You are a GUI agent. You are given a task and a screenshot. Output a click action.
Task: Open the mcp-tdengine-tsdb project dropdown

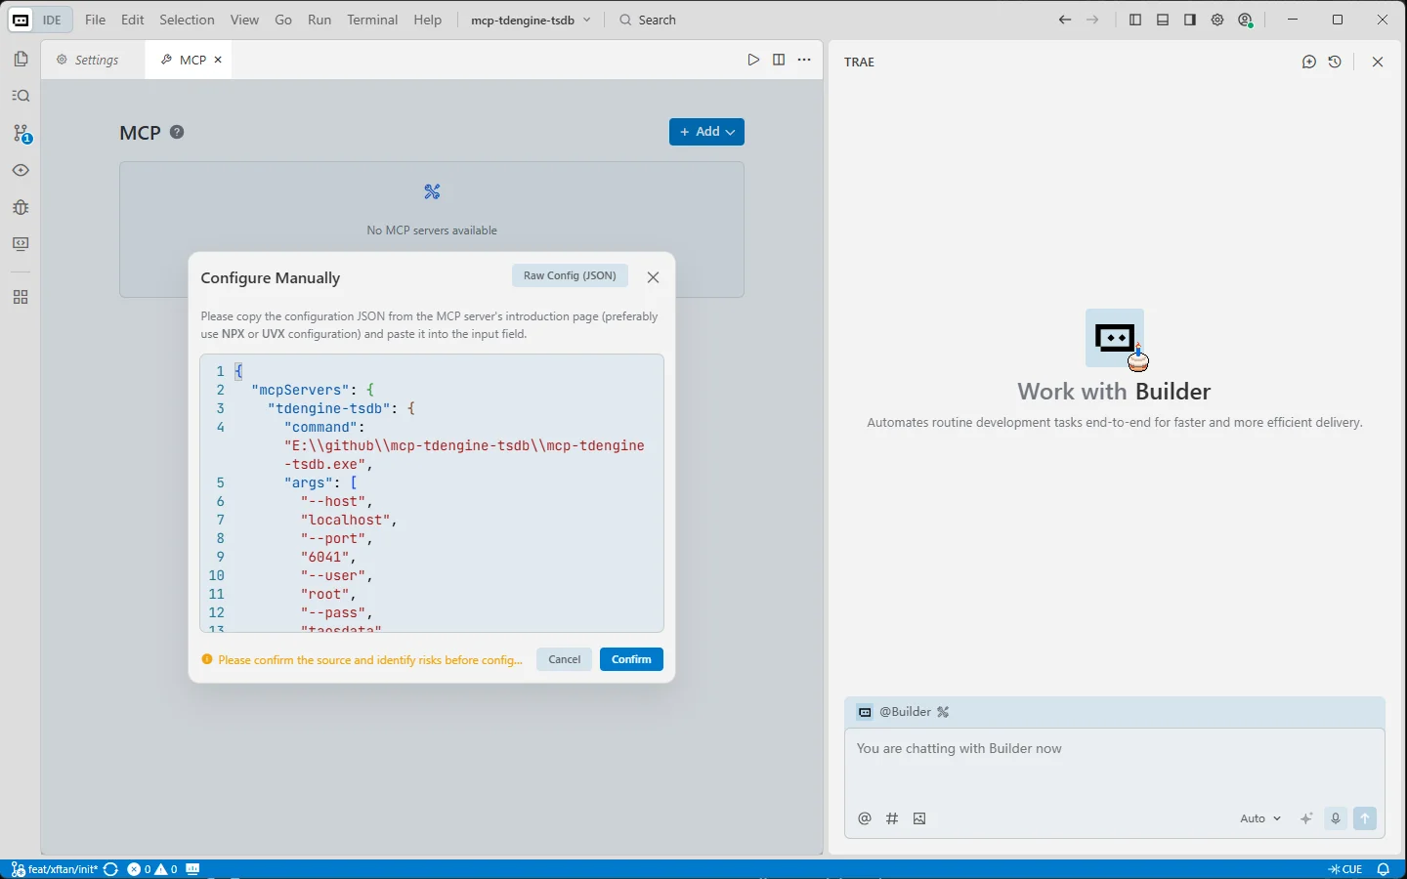tap(531, 20)
